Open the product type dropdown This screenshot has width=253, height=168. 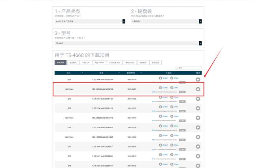point(90,21)
